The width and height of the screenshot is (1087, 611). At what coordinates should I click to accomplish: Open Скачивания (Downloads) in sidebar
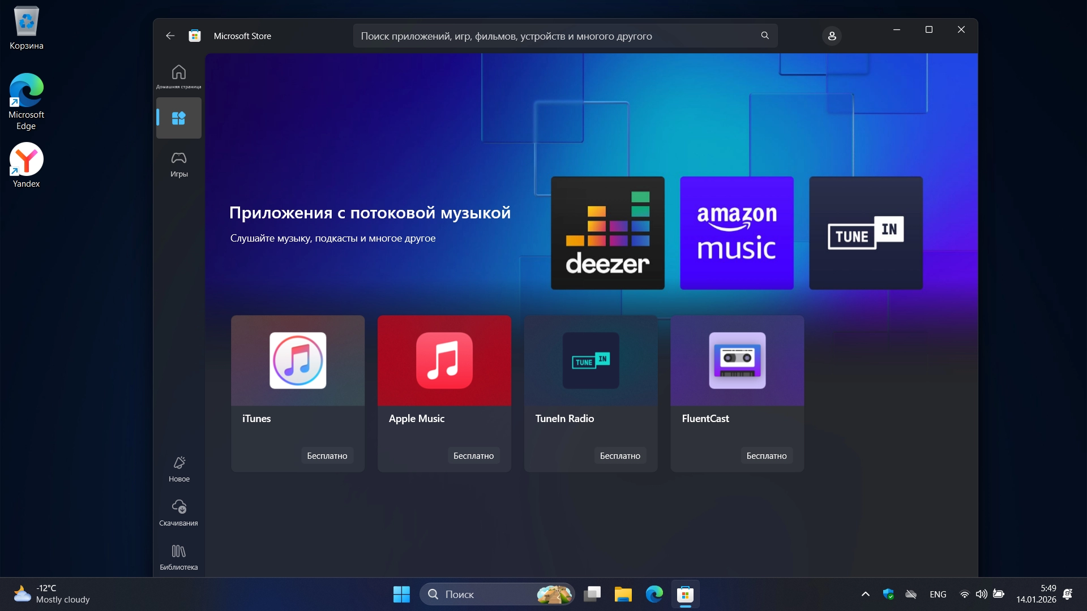pyautogui.click(x=179, y=513)
